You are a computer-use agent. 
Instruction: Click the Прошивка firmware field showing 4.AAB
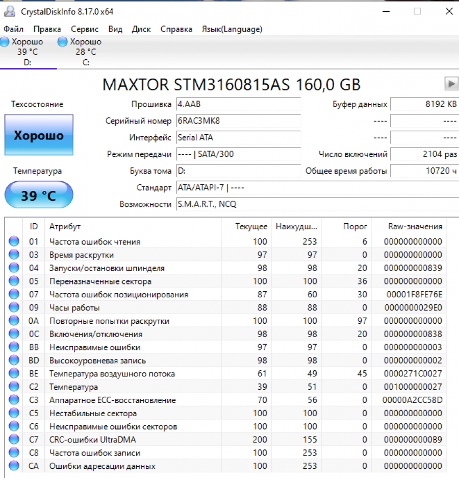[238, 104]
